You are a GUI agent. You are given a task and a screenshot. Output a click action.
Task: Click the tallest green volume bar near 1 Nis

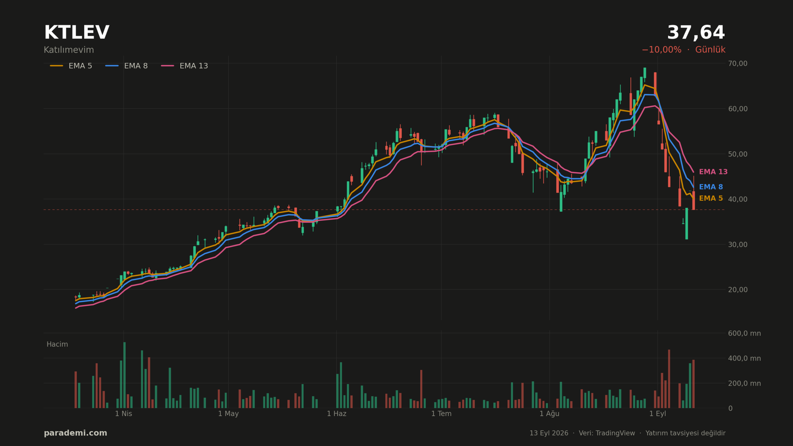[124, 375]
